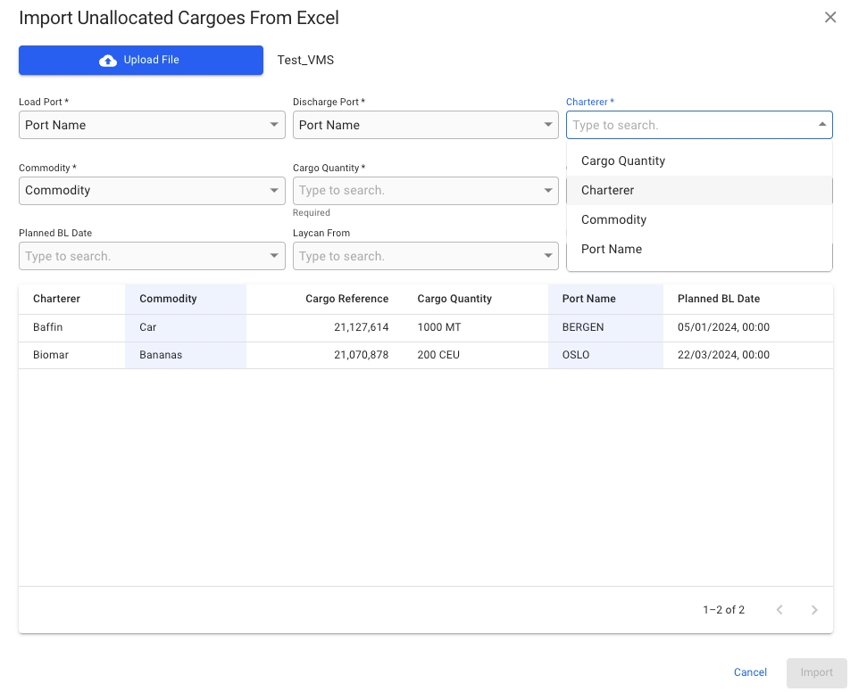Click the Port Name column header
This screenshot has height=692, width=850.
coord(588,299)
